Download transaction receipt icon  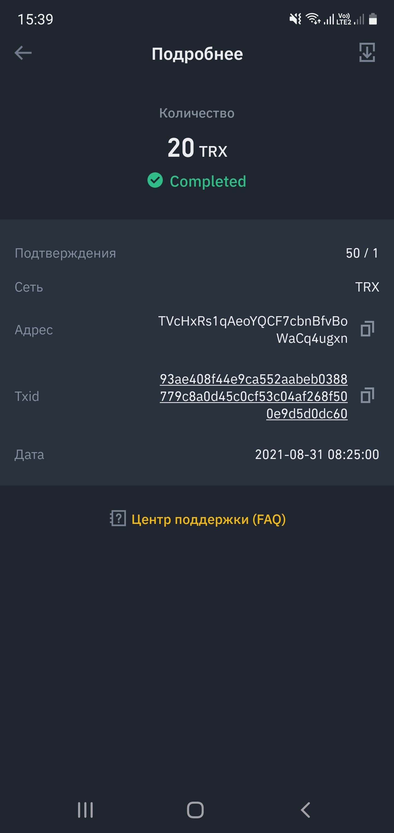(x=367, y=52)
